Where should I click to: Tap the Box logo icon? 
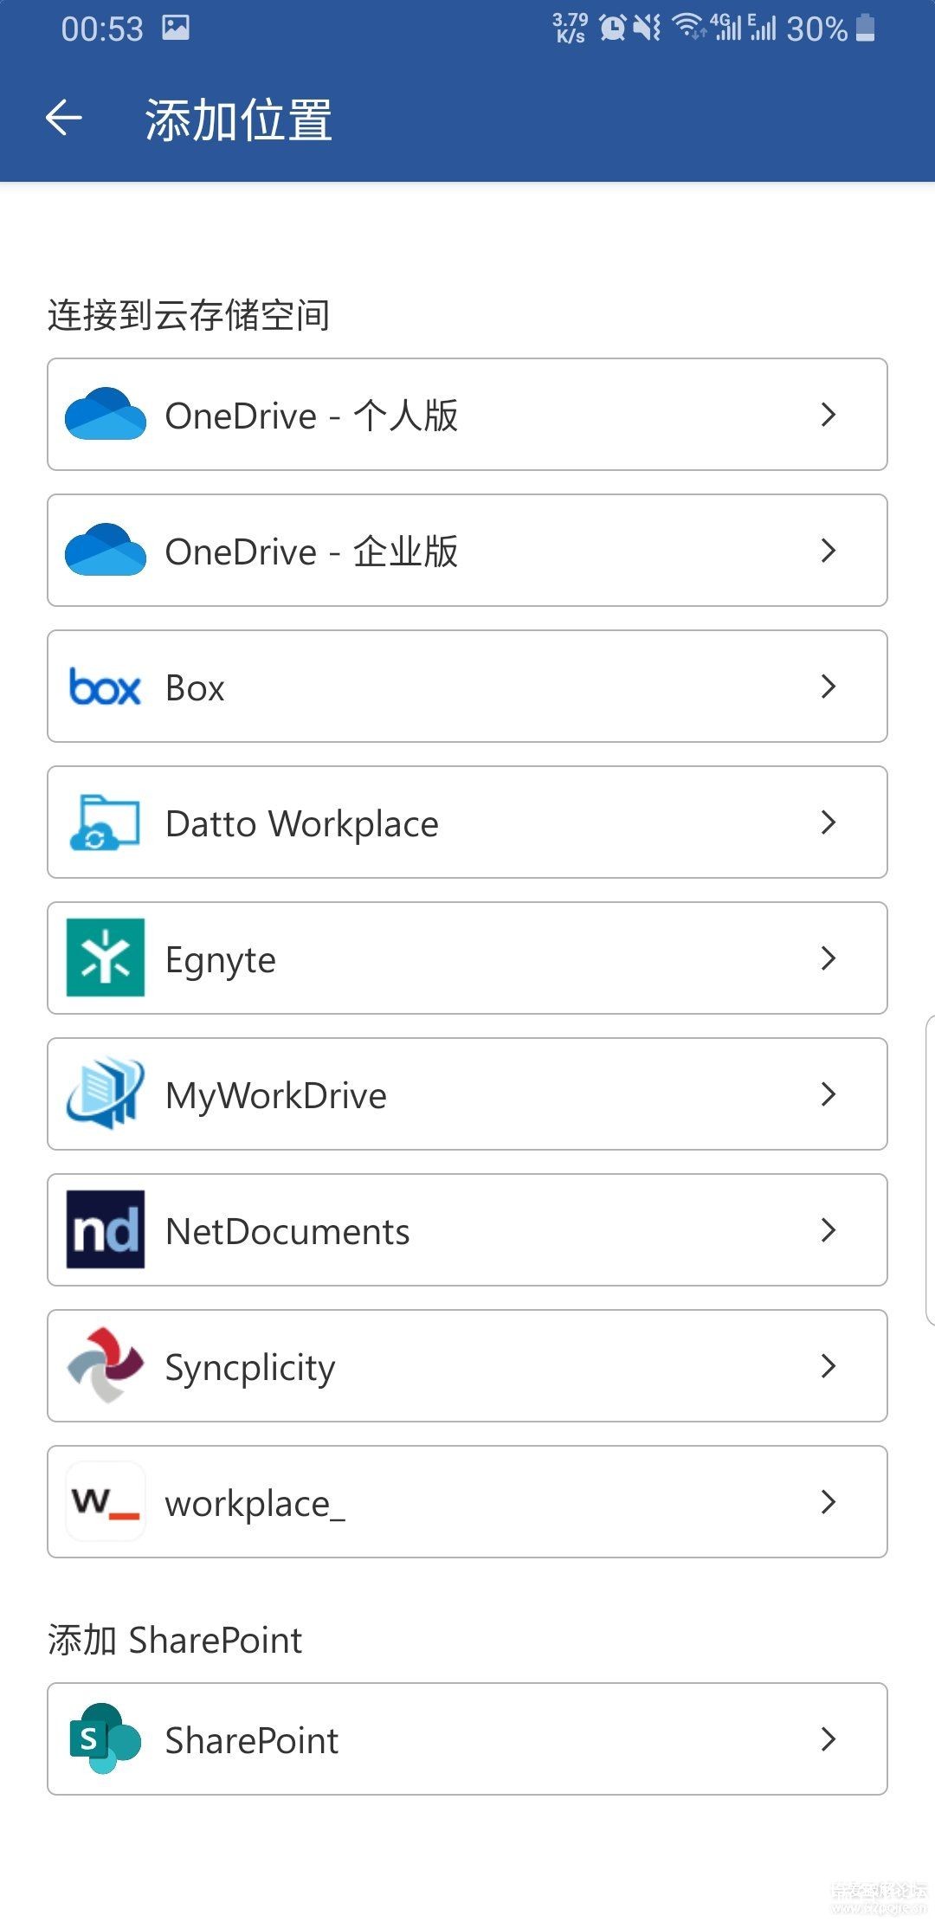105,687
